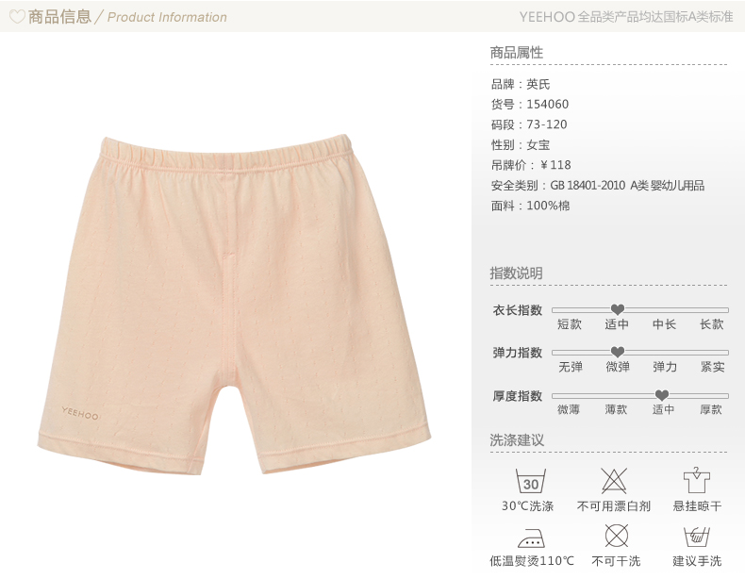Click the item number 154060

point(547,104)
